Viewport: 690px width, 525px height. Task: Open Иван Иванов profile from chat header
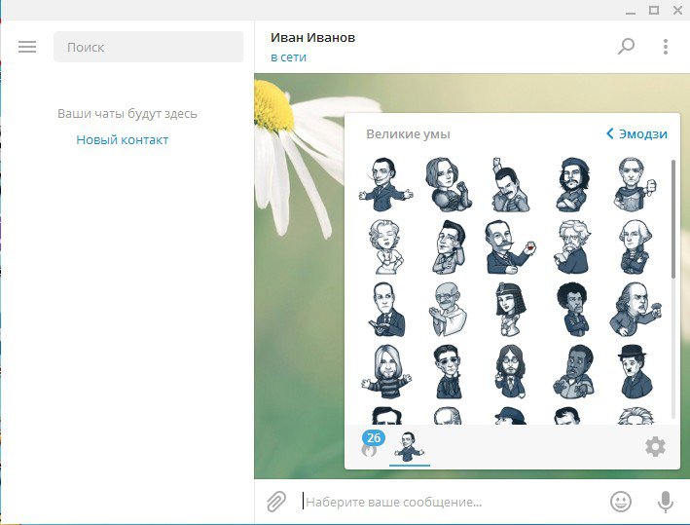coord(313,38)
